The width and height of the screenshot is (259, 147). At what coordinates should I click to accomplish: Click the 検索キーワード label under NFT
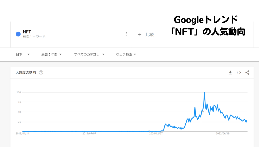(34, 37)
